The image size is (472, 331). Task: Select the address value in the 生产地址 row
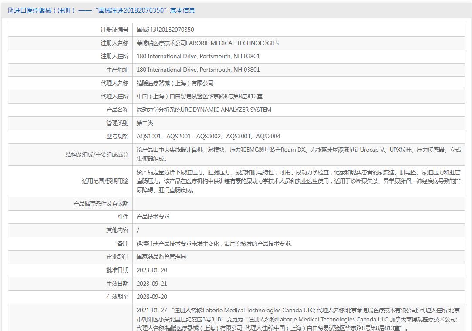198,70
